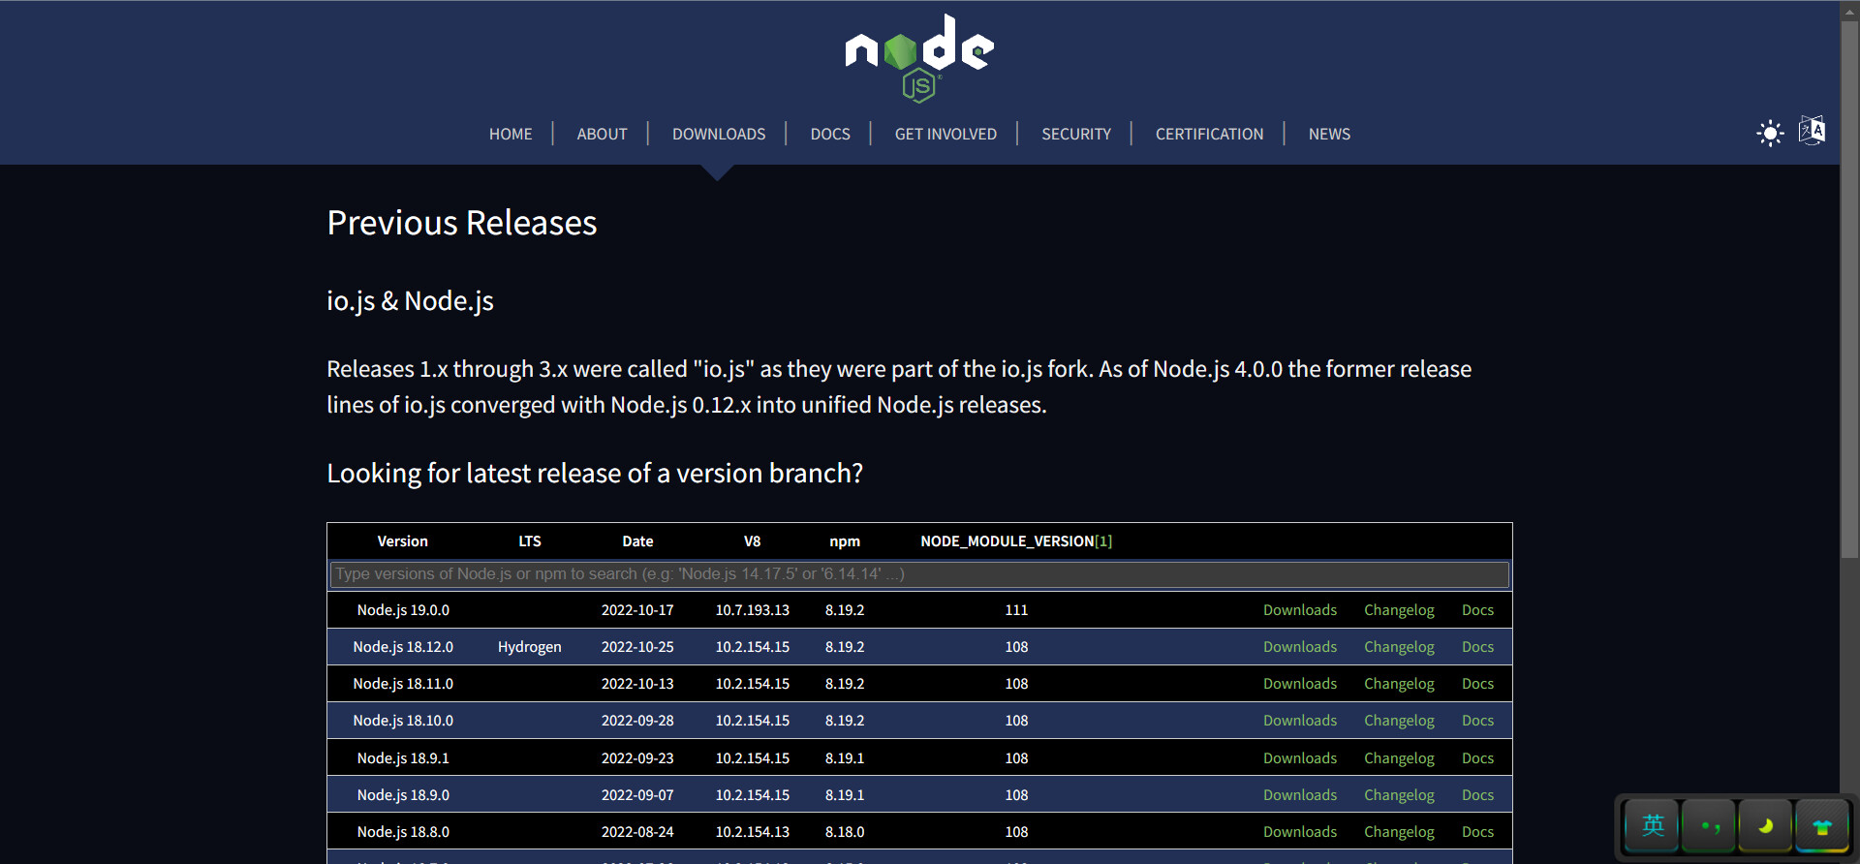1860x864 pixels.
Task: Click the Date column header
Action: 637,541
